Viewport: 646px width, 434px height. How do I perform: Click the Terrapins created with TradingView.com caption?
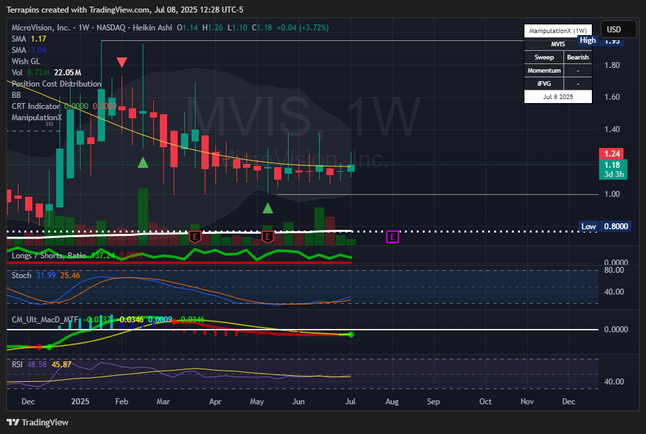[x=125, y=9]
